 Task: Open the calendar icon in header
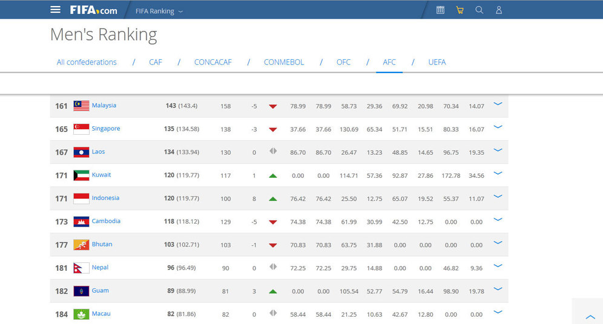point(440,10)
